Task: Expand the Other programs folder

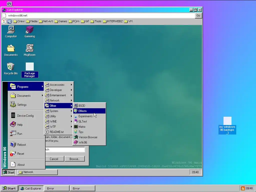Action: tap(59, 106)
